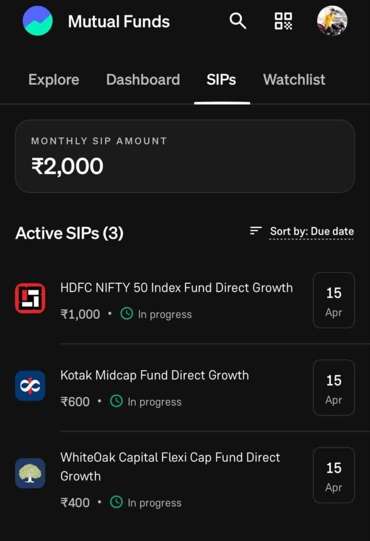Expand the Monthly SIP Amount card
This screenshot has width=370, height=541.
185,156
